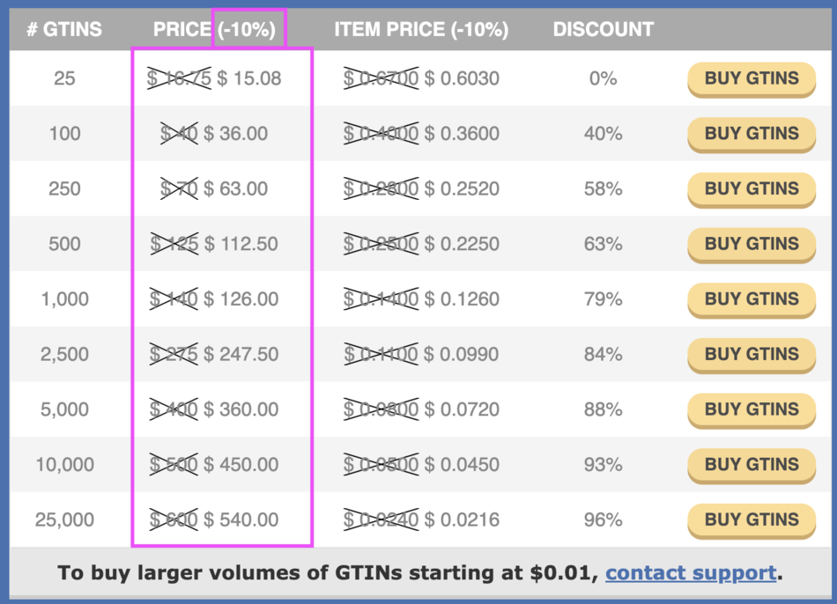Select the $ 540.00 price value
This screenshot has width=837, height=604.
pyautogui.click(x=241, y=519)
